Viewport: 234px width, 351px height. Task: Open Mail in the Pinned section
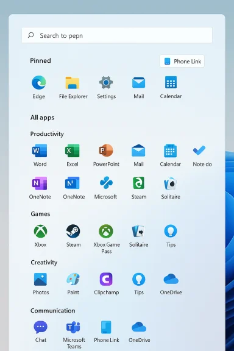pos(138,88)
